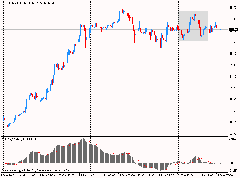Image resolution: width=240 pixels, height=178 pixels.
Task: Click the 95.30 price scale label
Action: click(x=233, y=53)
